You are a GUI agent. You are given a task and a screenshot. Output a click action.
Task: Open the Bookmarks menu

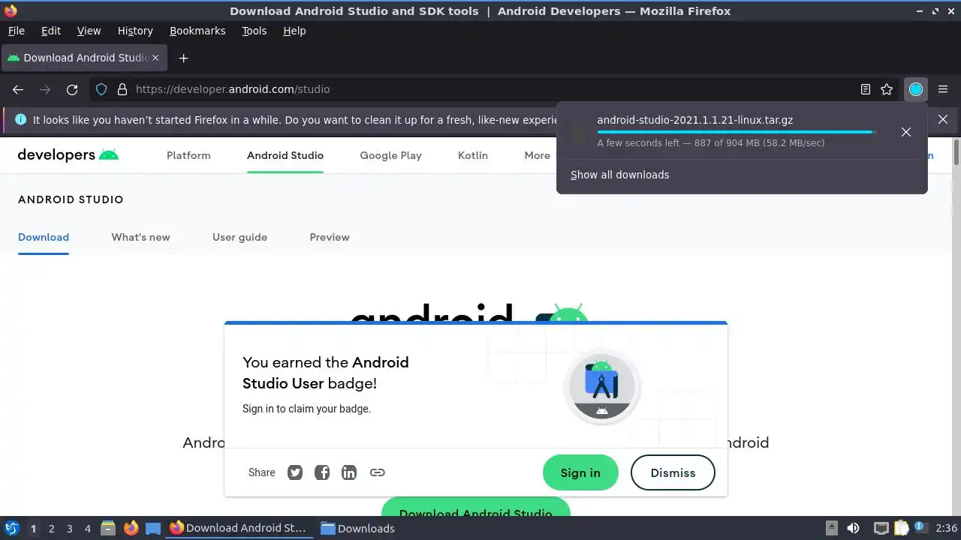click(197, 31)
